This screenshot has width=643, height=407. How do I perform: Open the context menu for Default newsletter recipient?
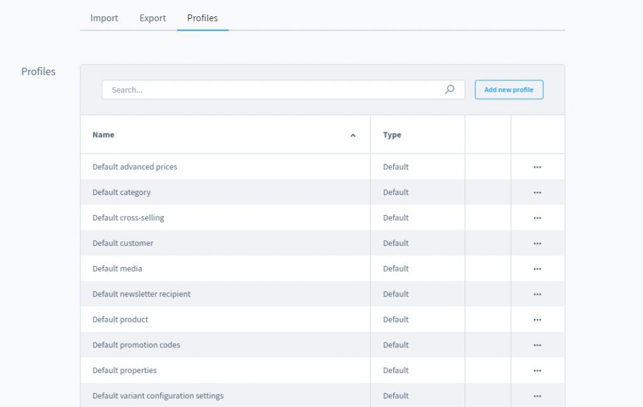click(537, 293)
